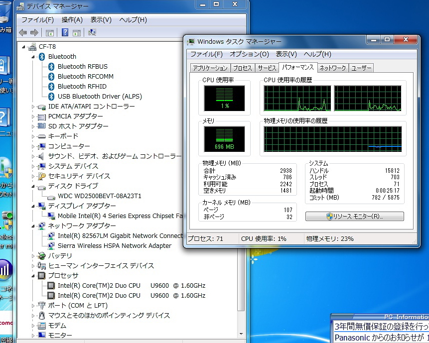Click the CF-T8 computer root icon
Image resolution: width=429 pixels, height=343 pixels.
tap(32, 47)
